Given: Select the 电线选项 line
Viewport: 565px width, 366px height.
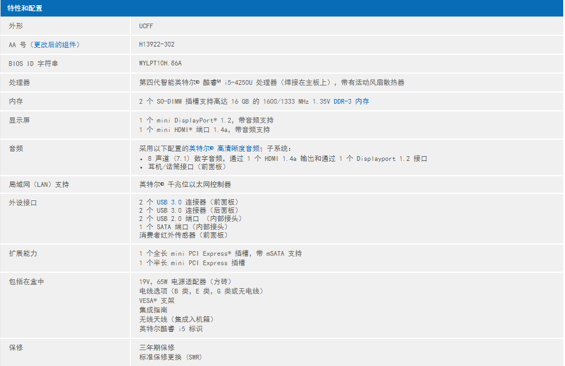Looking at the screenshot, I should (x=201, y=291).
